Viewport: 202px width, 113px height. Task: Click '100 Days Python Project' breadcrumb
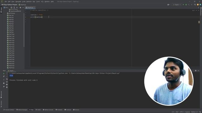point(9,5)
